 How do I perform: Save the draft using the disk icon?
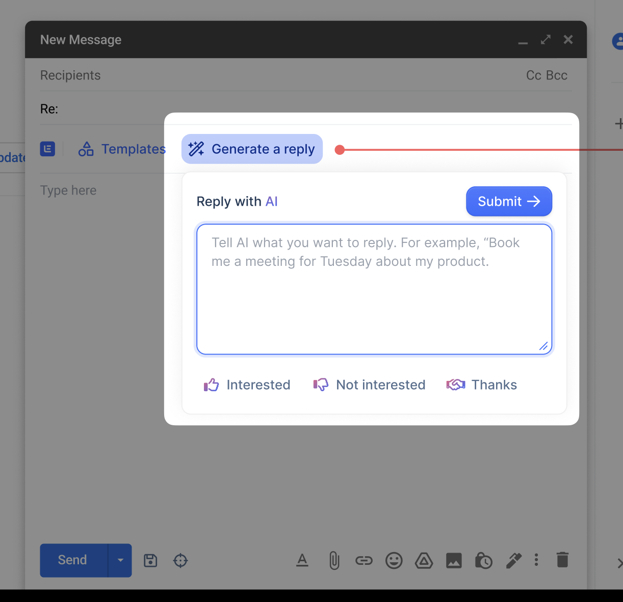pyautogui.click(x=150, y=560)
